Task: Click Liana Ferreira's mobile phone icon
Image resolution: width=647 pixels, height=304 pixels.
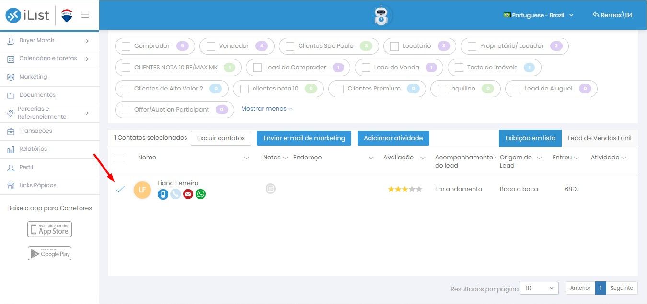Action: (163, 194)
